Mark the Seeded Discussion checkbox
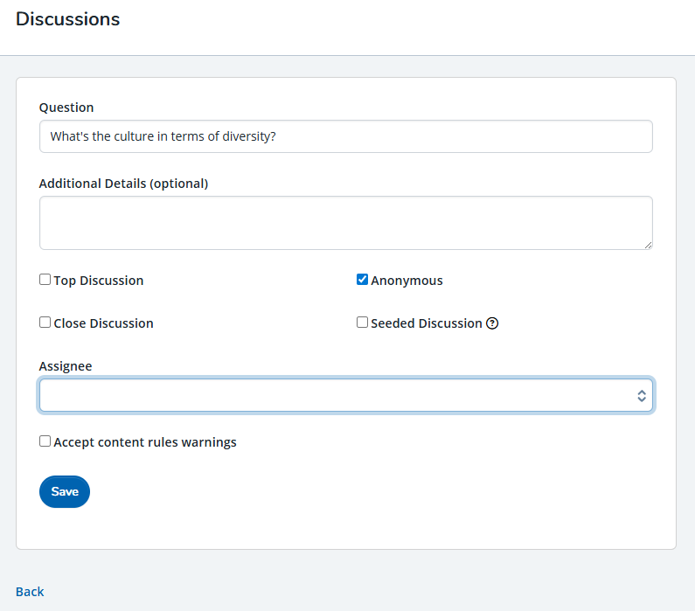This screenshot has width=695, height=611. (362, 323)
